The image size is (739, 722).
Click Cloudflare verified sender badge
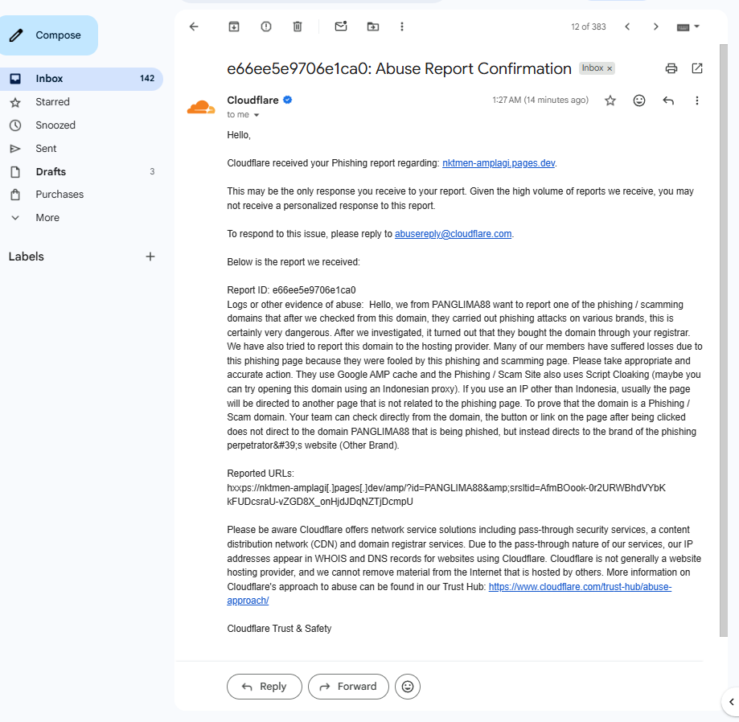[288, 100]
